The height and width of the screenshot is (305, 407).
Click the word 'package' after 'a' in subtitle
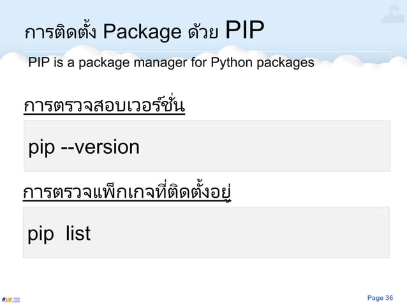(x=104, y=63)
